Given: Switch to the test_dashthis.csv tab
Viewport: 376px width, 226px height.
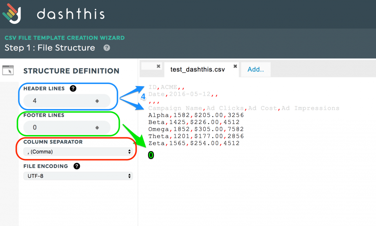Looking at the screenshot, I should (x=198, y=69).
